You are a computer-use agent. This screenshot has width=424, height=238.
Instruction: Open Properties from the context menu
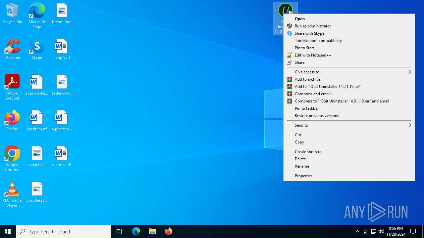(349, 176)
